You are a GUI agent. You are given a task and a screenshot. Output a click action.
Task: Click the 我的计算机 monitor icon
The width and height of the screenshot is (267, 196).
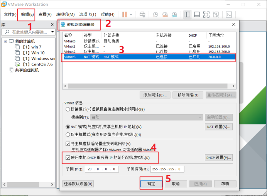coord(11,41)
